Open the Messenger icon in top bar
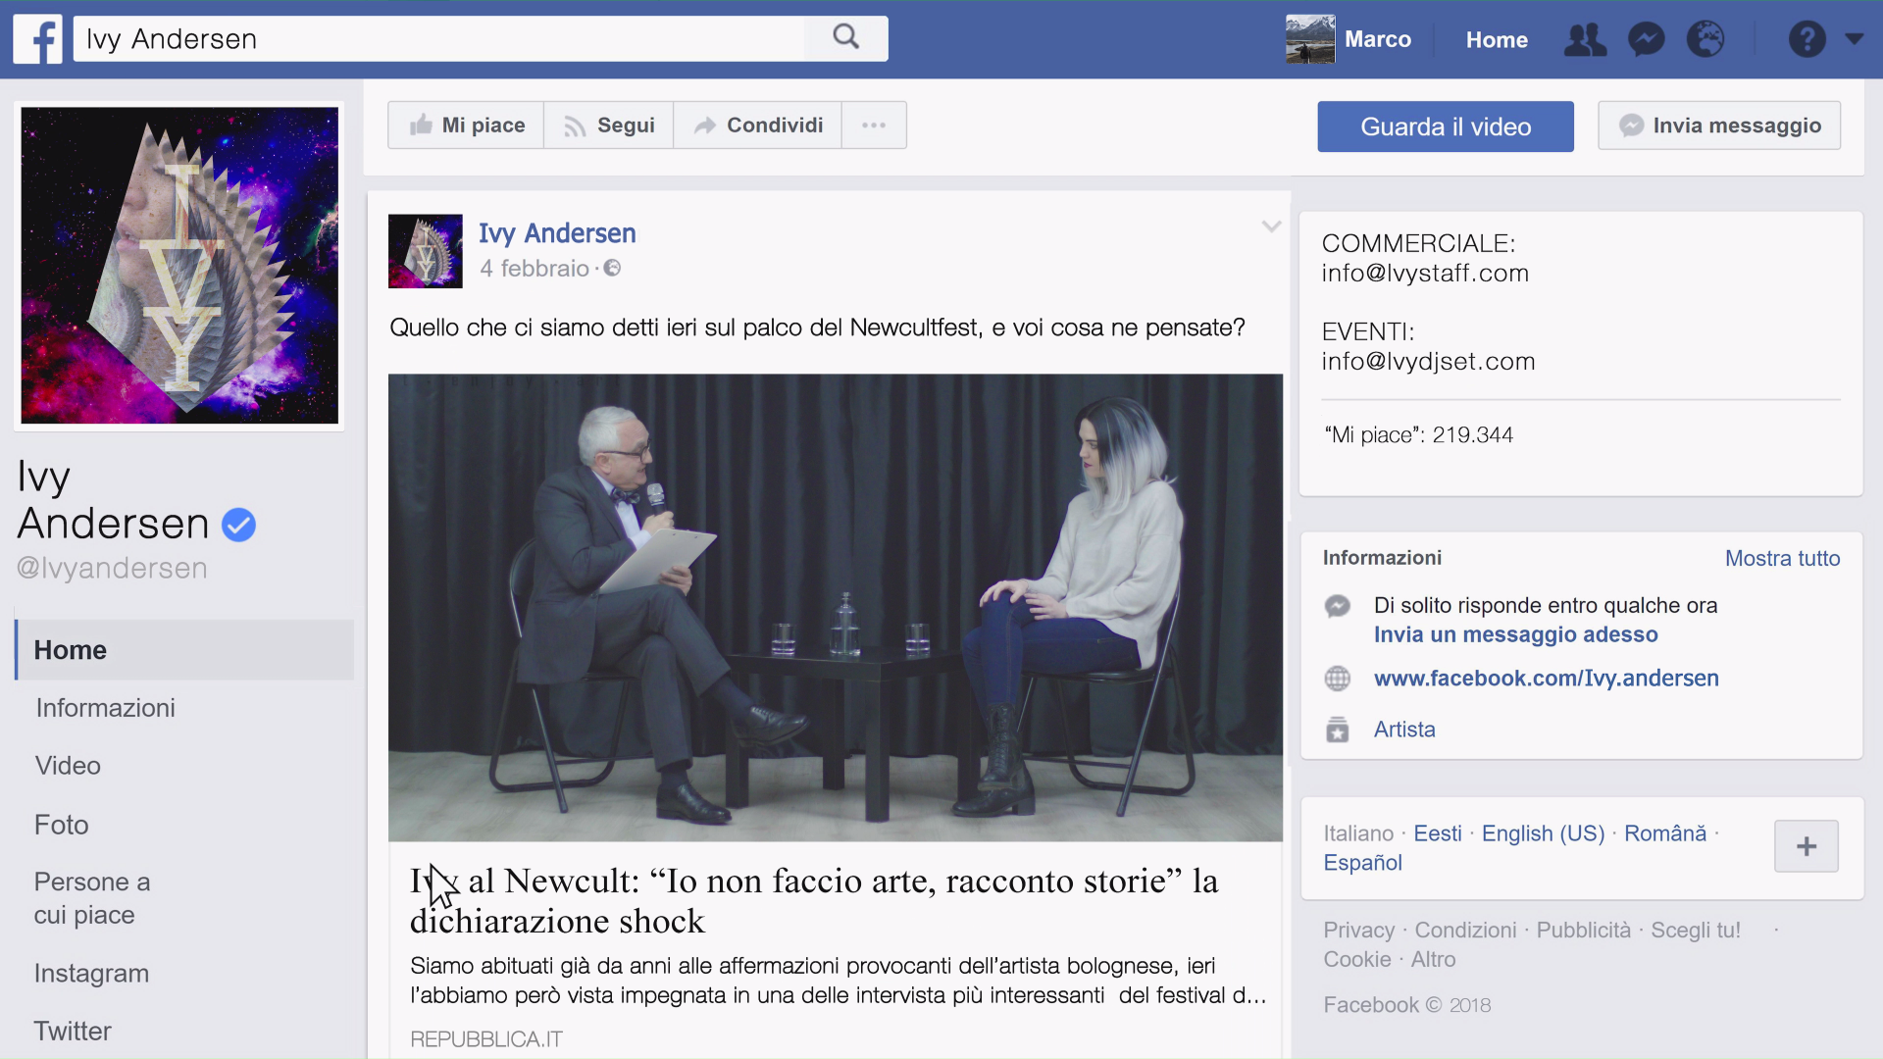Screen dimensions: 1883x1059 click(x=1646, y=40)
